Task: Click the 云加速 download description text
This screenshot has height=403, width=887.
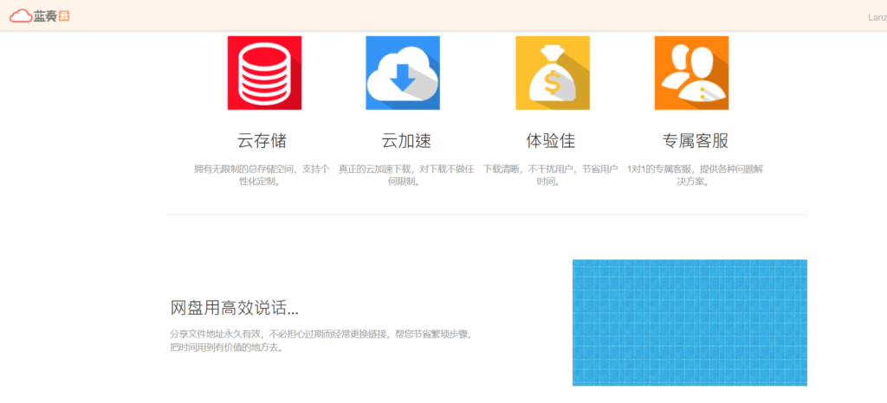Action: coord(406,176)
